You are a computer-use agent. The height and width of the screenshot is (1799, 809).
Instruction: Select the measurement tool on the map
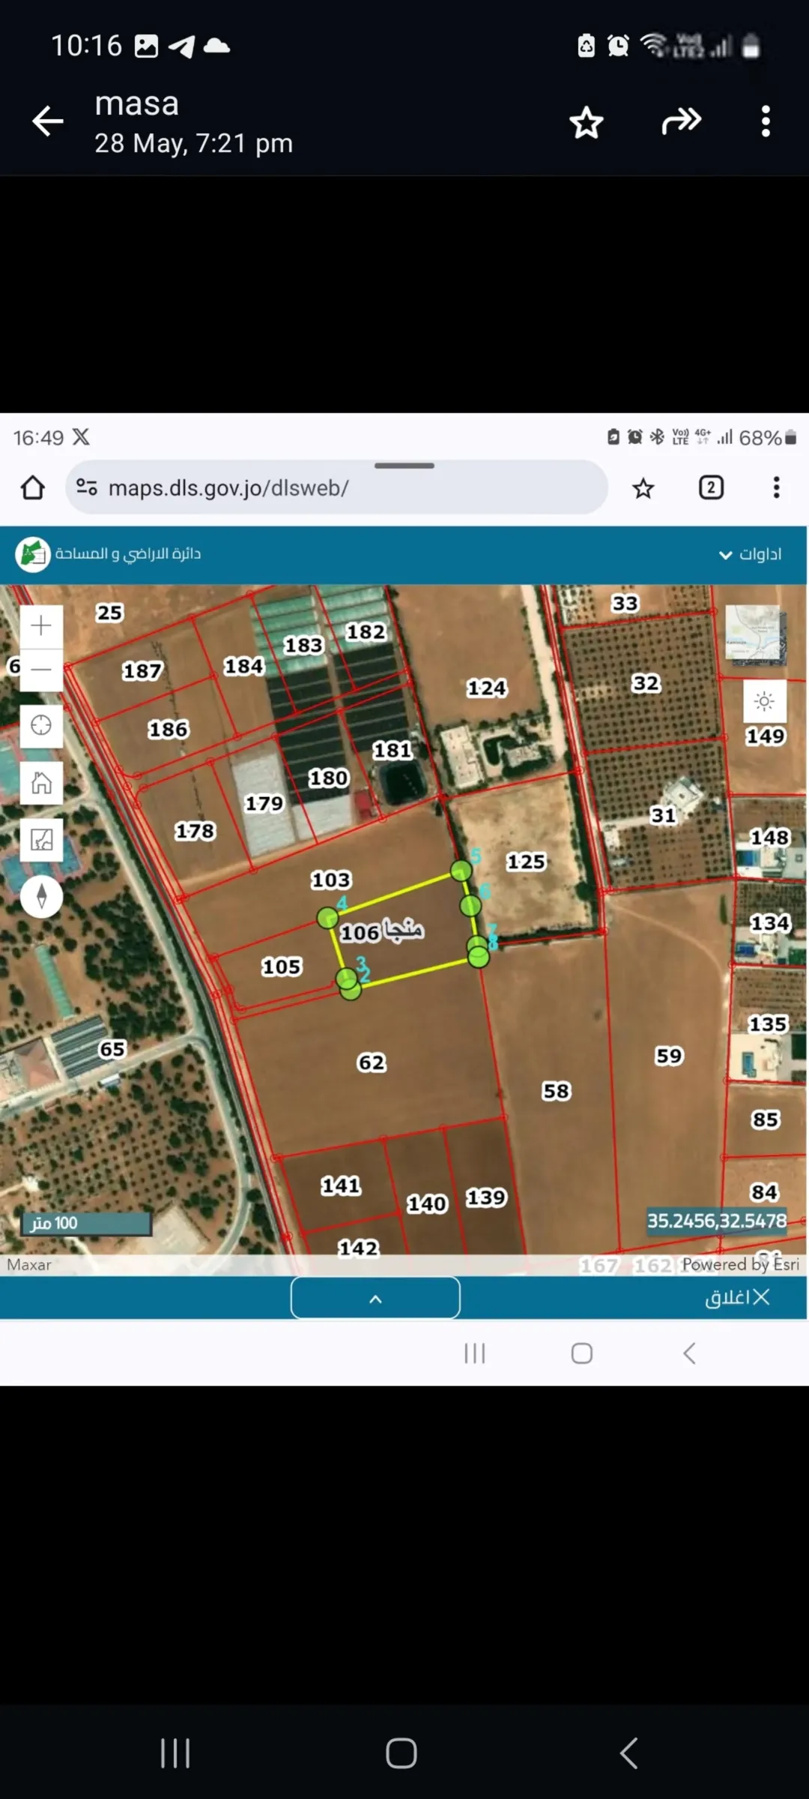(41, 840)
